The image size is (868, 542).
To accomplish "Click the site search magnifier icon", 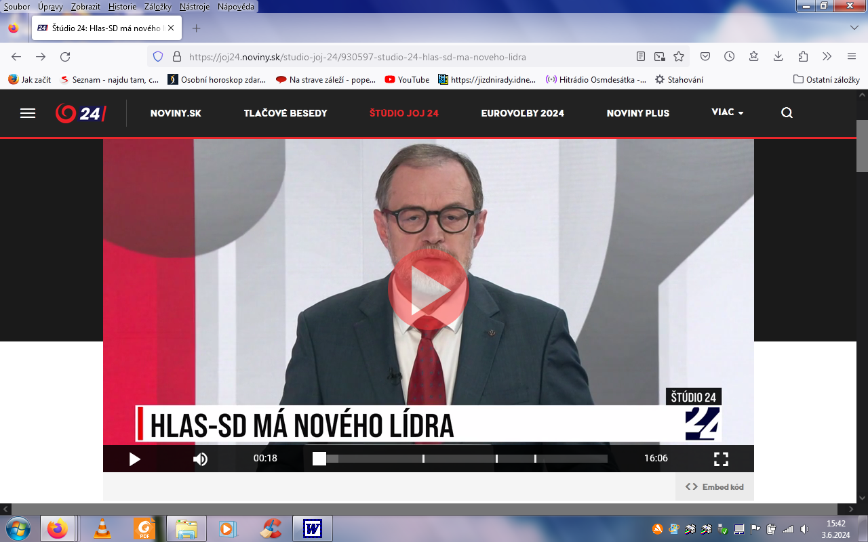I will [787, 113].
